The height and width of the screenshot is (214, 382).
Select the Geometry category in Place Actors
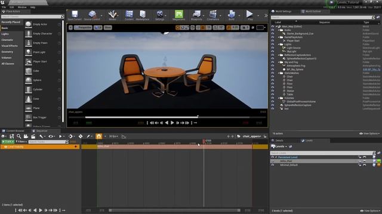7,52
